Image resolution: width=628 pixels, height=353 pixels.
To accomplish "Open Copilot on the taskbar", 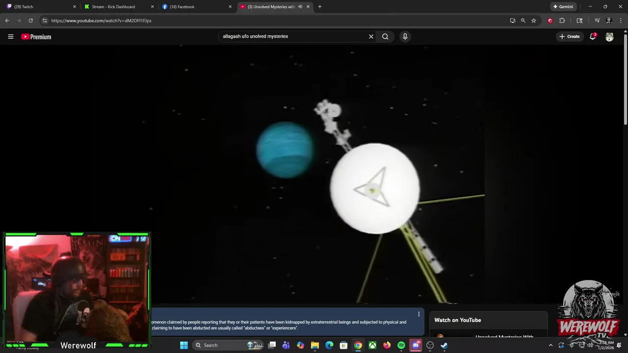I will pyautogui.click(x=300, y=345).
